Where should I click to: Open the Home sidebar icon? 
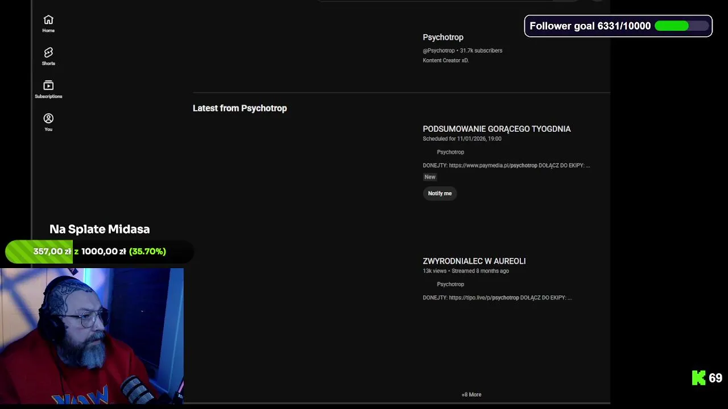[x=48, y=23]
